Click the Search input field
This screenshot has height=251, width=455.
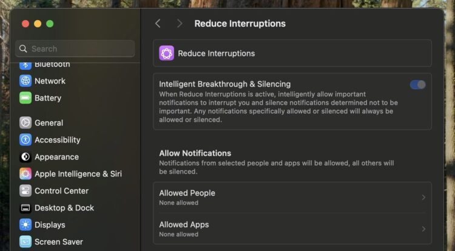pos(75,49)
